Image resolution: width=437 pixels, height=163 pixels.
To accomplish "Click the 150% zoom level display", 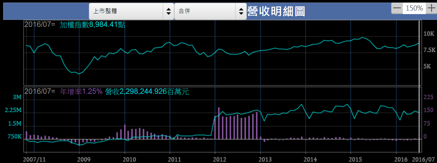I will [x=414, y=9].
